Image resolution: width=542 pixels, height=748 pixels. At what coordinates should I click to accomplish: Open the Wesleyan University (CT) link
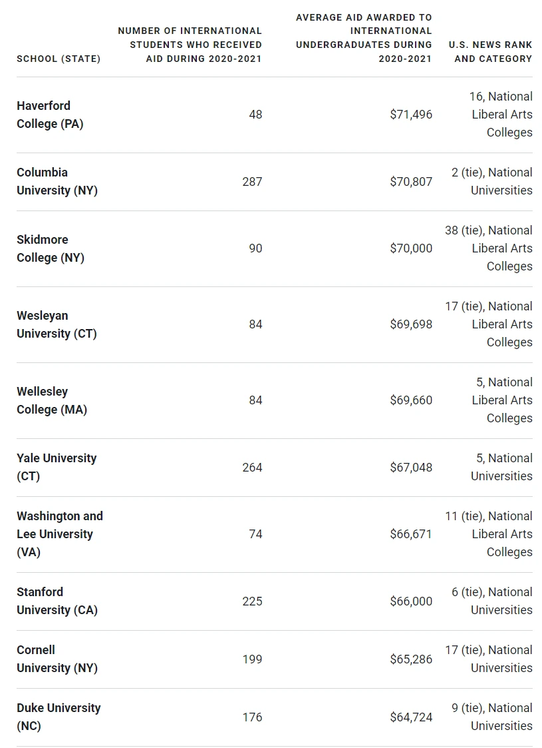[57, 324]
